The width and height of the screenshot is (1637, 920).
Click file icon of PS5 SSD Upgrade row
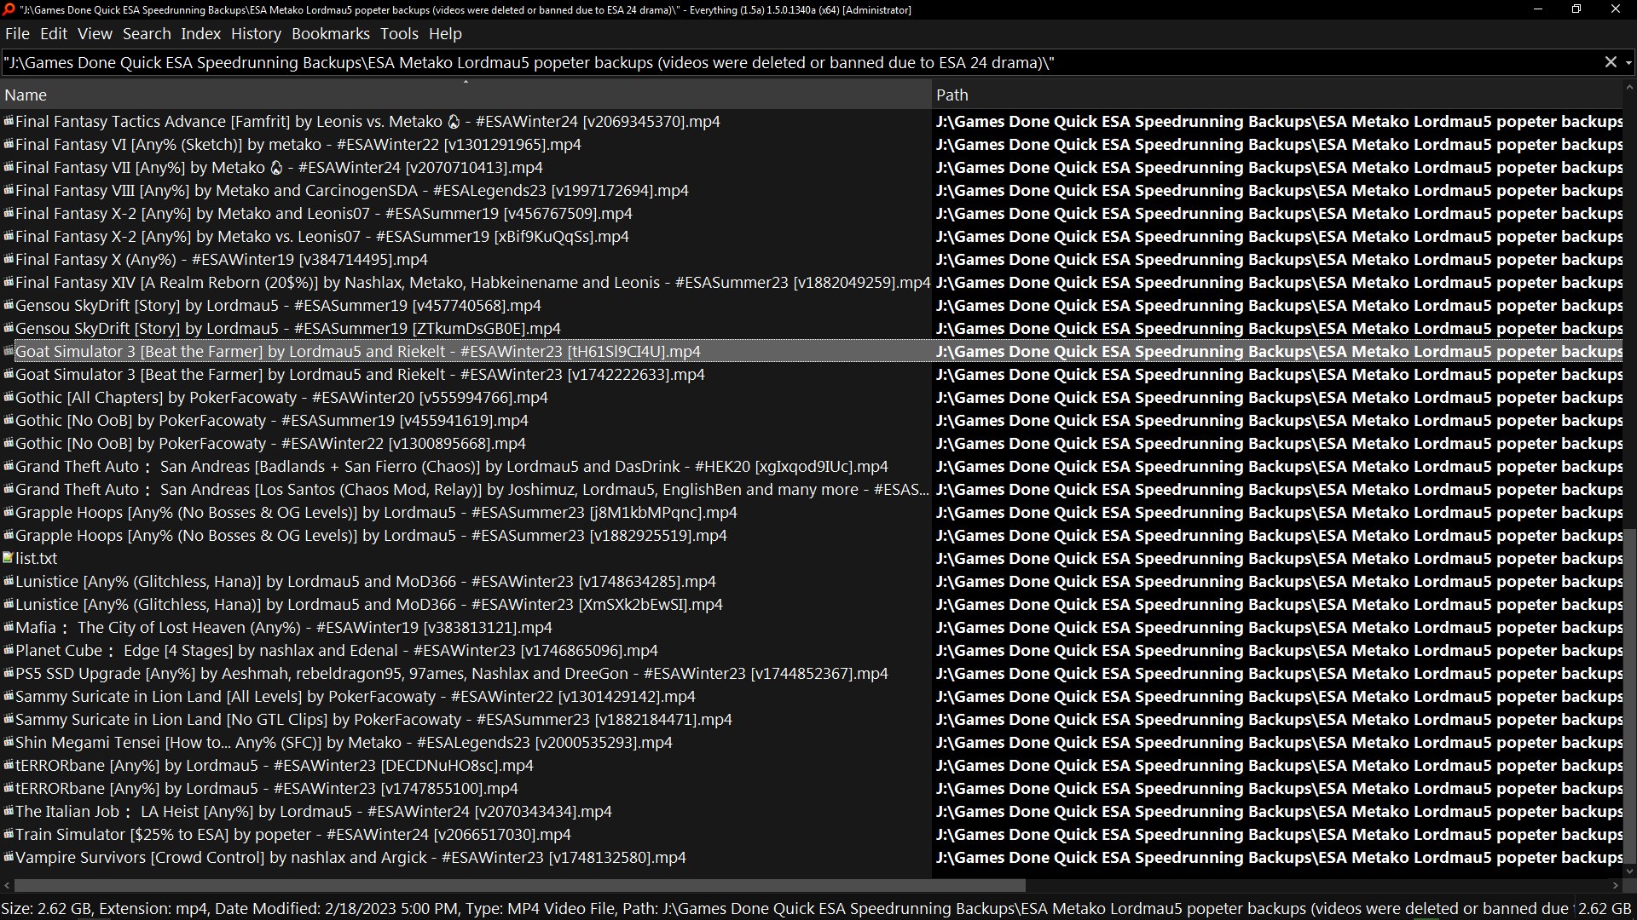click(9, 673)
